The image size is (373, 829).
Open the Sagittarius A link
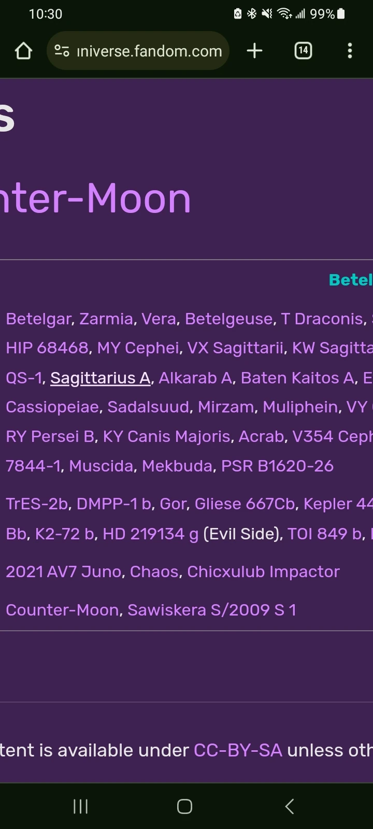(101, 378)
